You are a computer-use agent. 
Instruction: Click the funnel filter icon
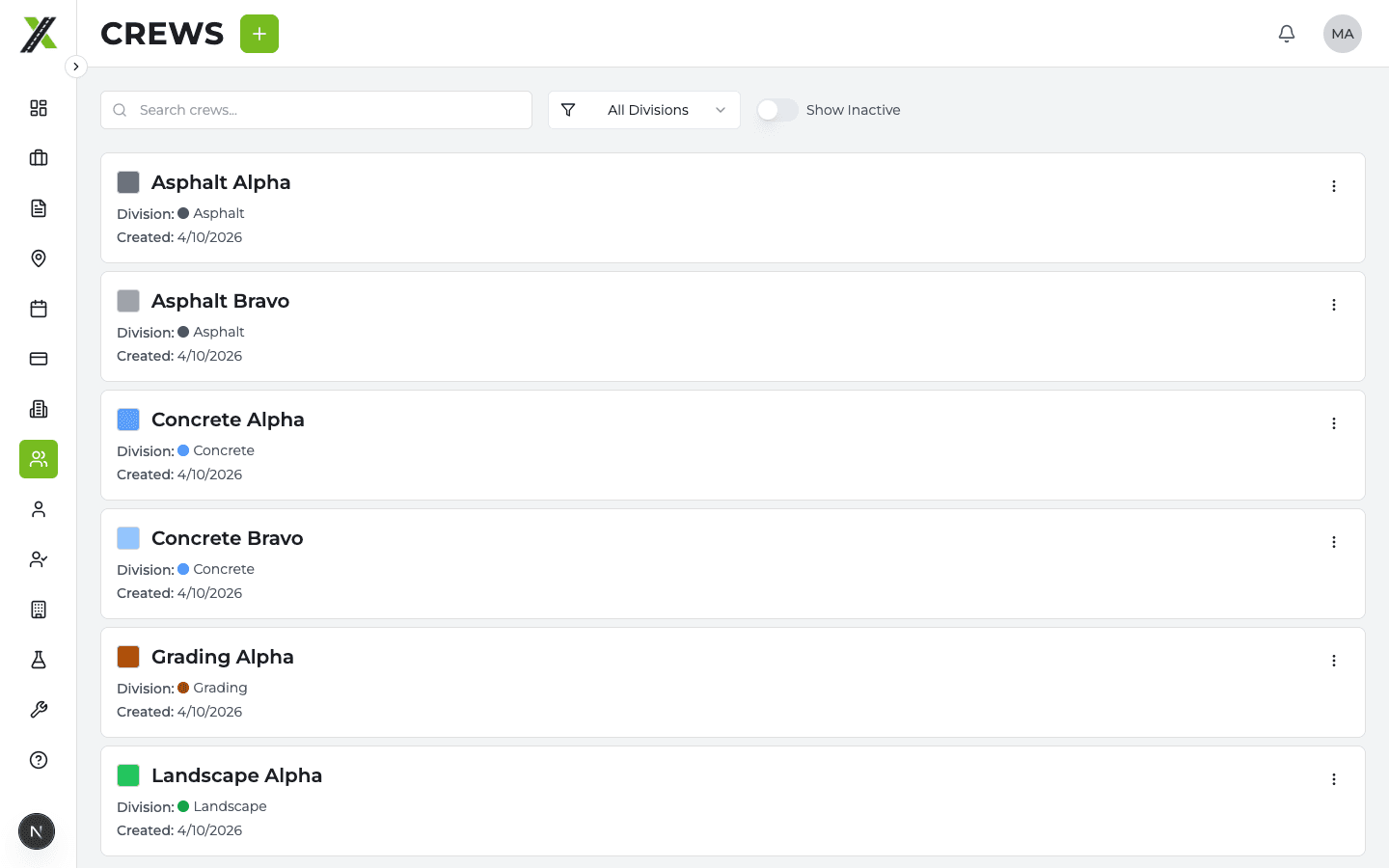[568, 110]
